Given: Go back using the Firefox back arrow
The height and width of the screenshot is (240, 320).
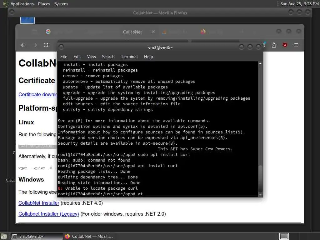Looking at the screenshot, I should point(23,45).
